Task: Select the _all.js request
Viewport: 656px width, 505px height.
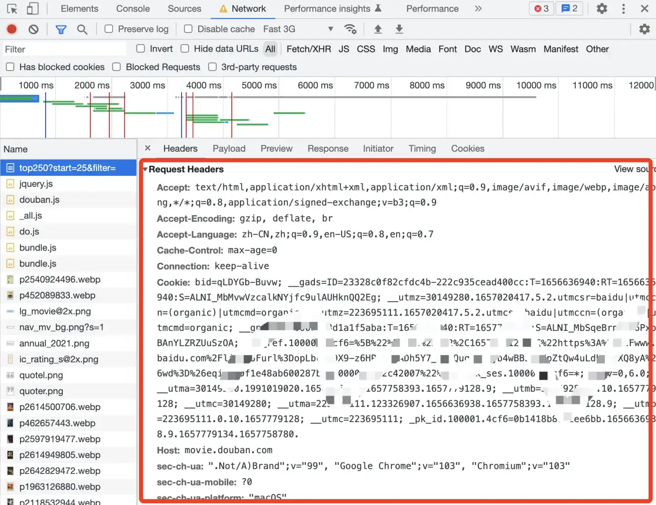Action: (68, 216)
